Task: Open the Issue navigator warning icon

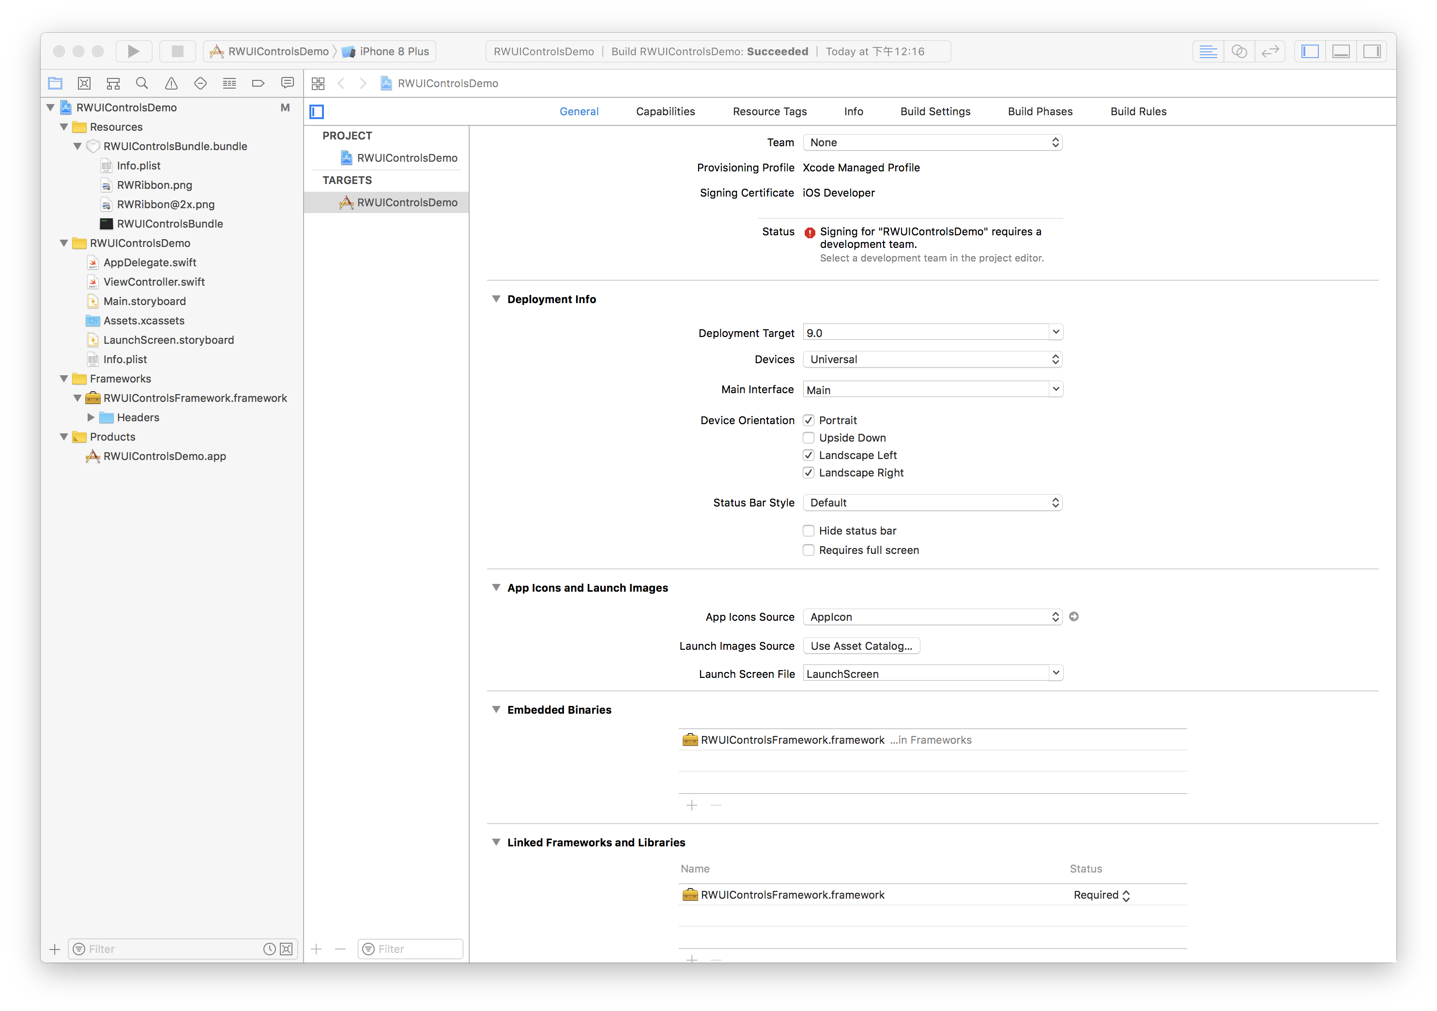Action: click(171, 83)
